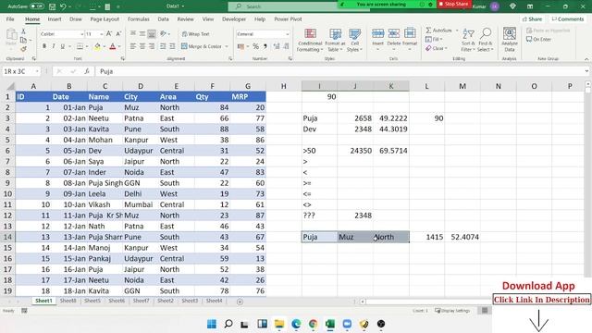Align text left
592x333 pixels.
[x=133, y=46]
